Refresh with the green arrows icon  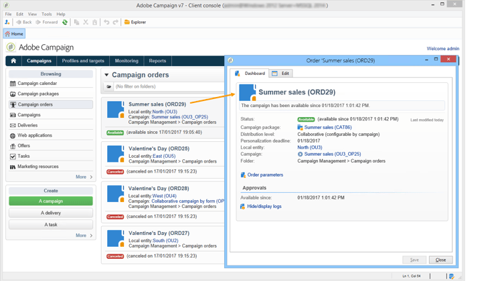65,22
